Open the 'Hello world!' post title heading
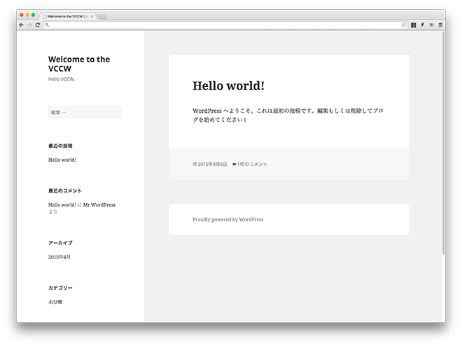Screen dimensions: 462x346 tap(228, 85)
